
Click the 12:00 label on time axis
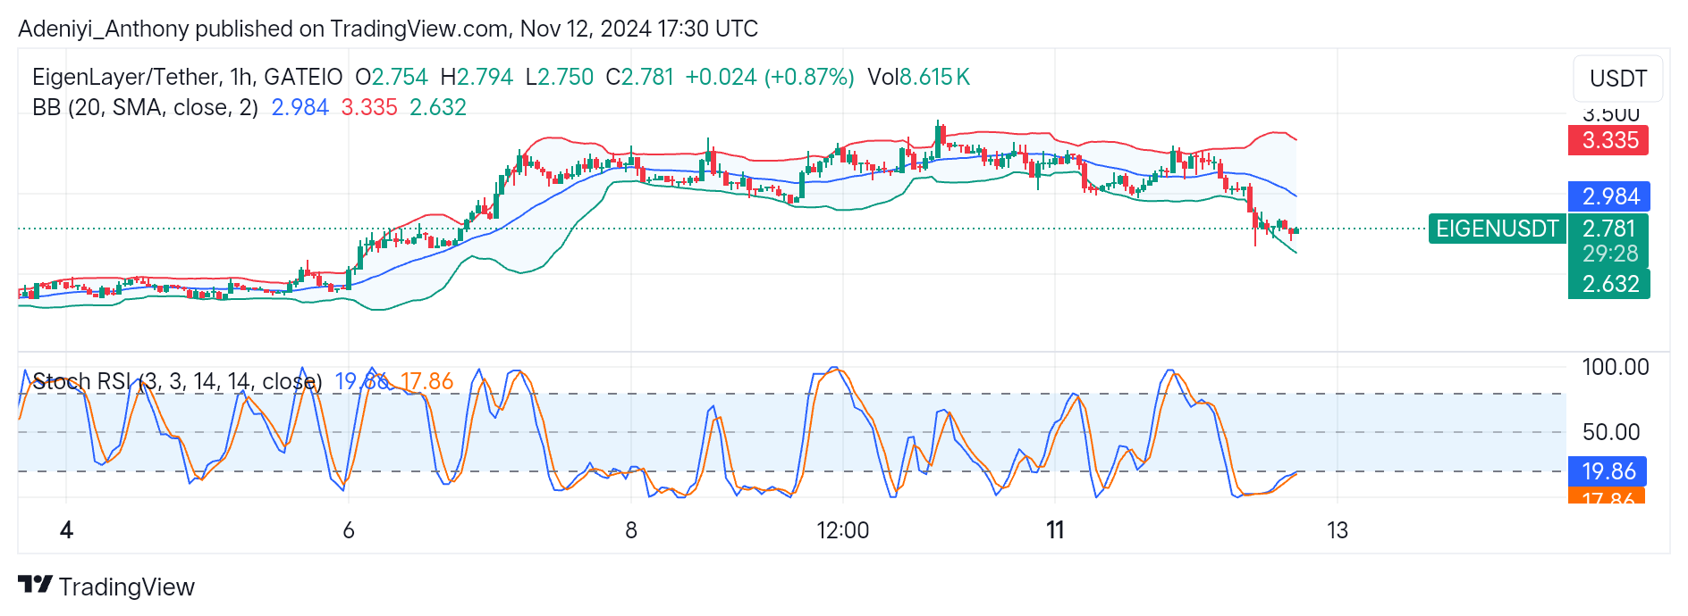click(842, 530)
